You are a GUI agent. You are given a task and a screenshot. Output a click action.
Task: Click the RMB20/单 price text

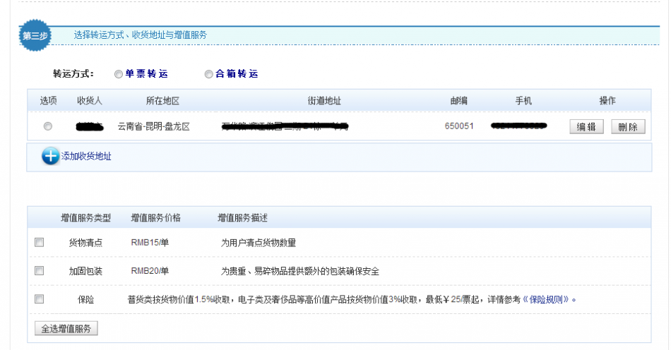pyautogui.click(x=150, y=271)
